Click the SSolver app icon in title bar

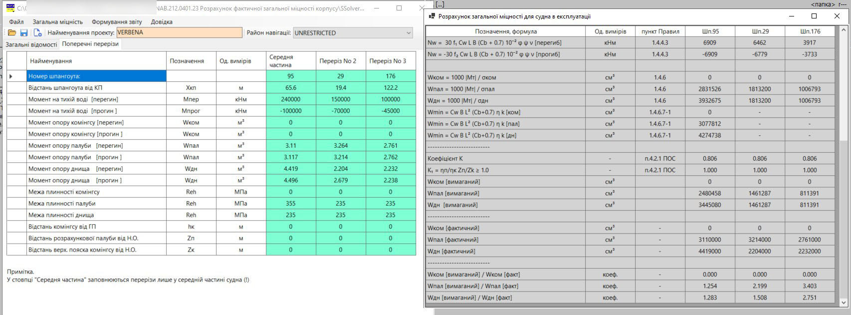(x=10, y=8)
